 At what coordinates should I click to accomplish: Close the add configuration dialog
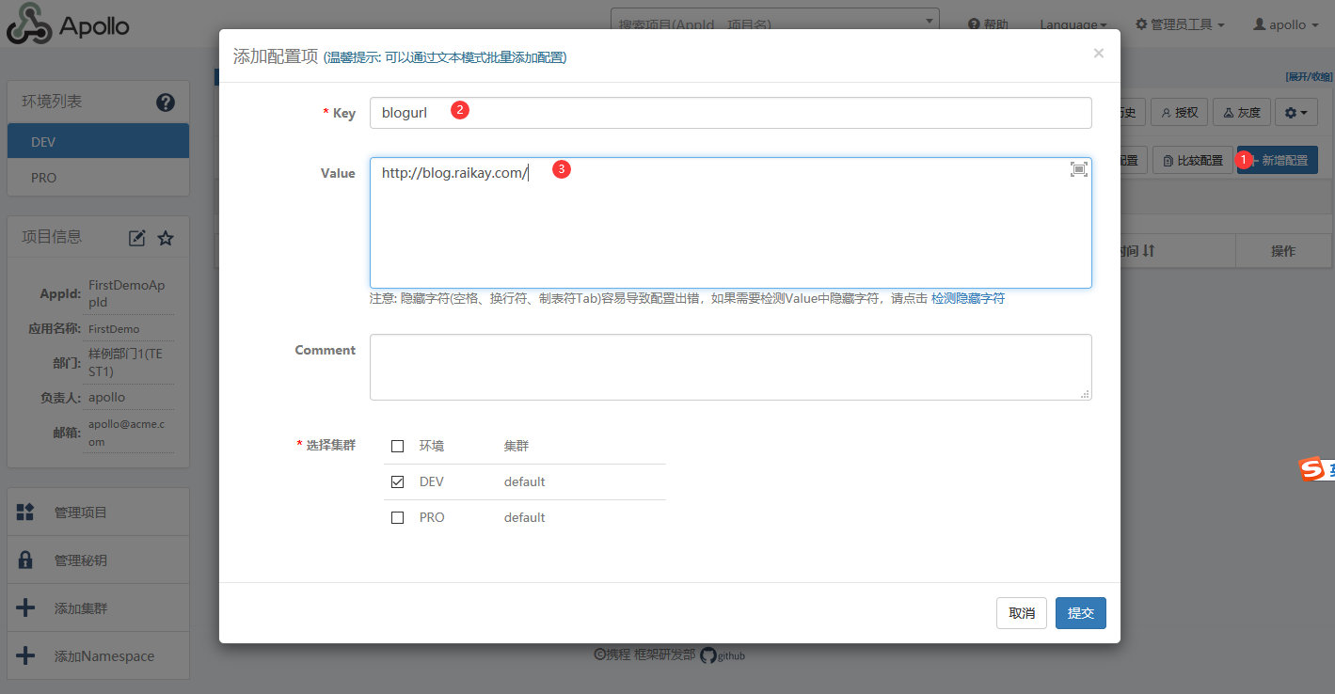pyautogui.click(x=1098, y=54)
